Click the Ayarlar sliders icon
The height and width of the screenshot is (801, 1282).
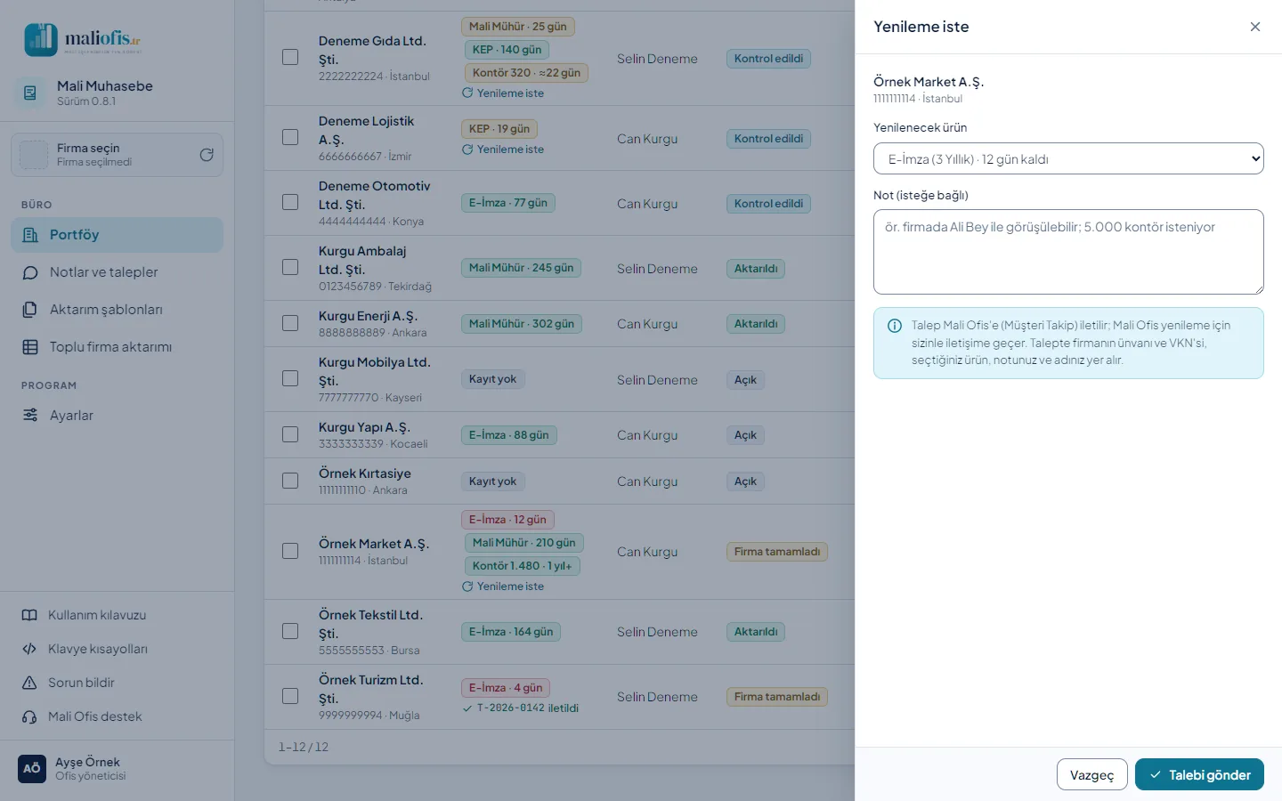pos(30,416)
